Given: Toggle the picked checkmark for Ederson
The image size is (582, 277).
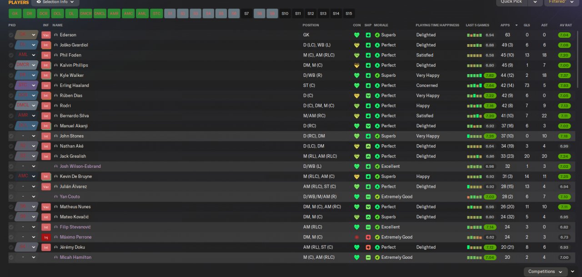Looking at the screenshot, I should click(x=11, y=35).
